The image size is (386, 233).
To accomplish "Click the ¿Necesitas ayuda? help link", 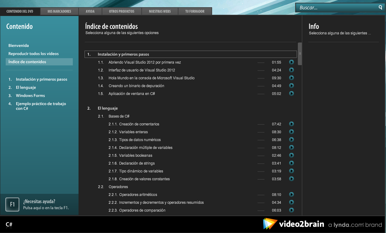I will (x=39, y=202).
